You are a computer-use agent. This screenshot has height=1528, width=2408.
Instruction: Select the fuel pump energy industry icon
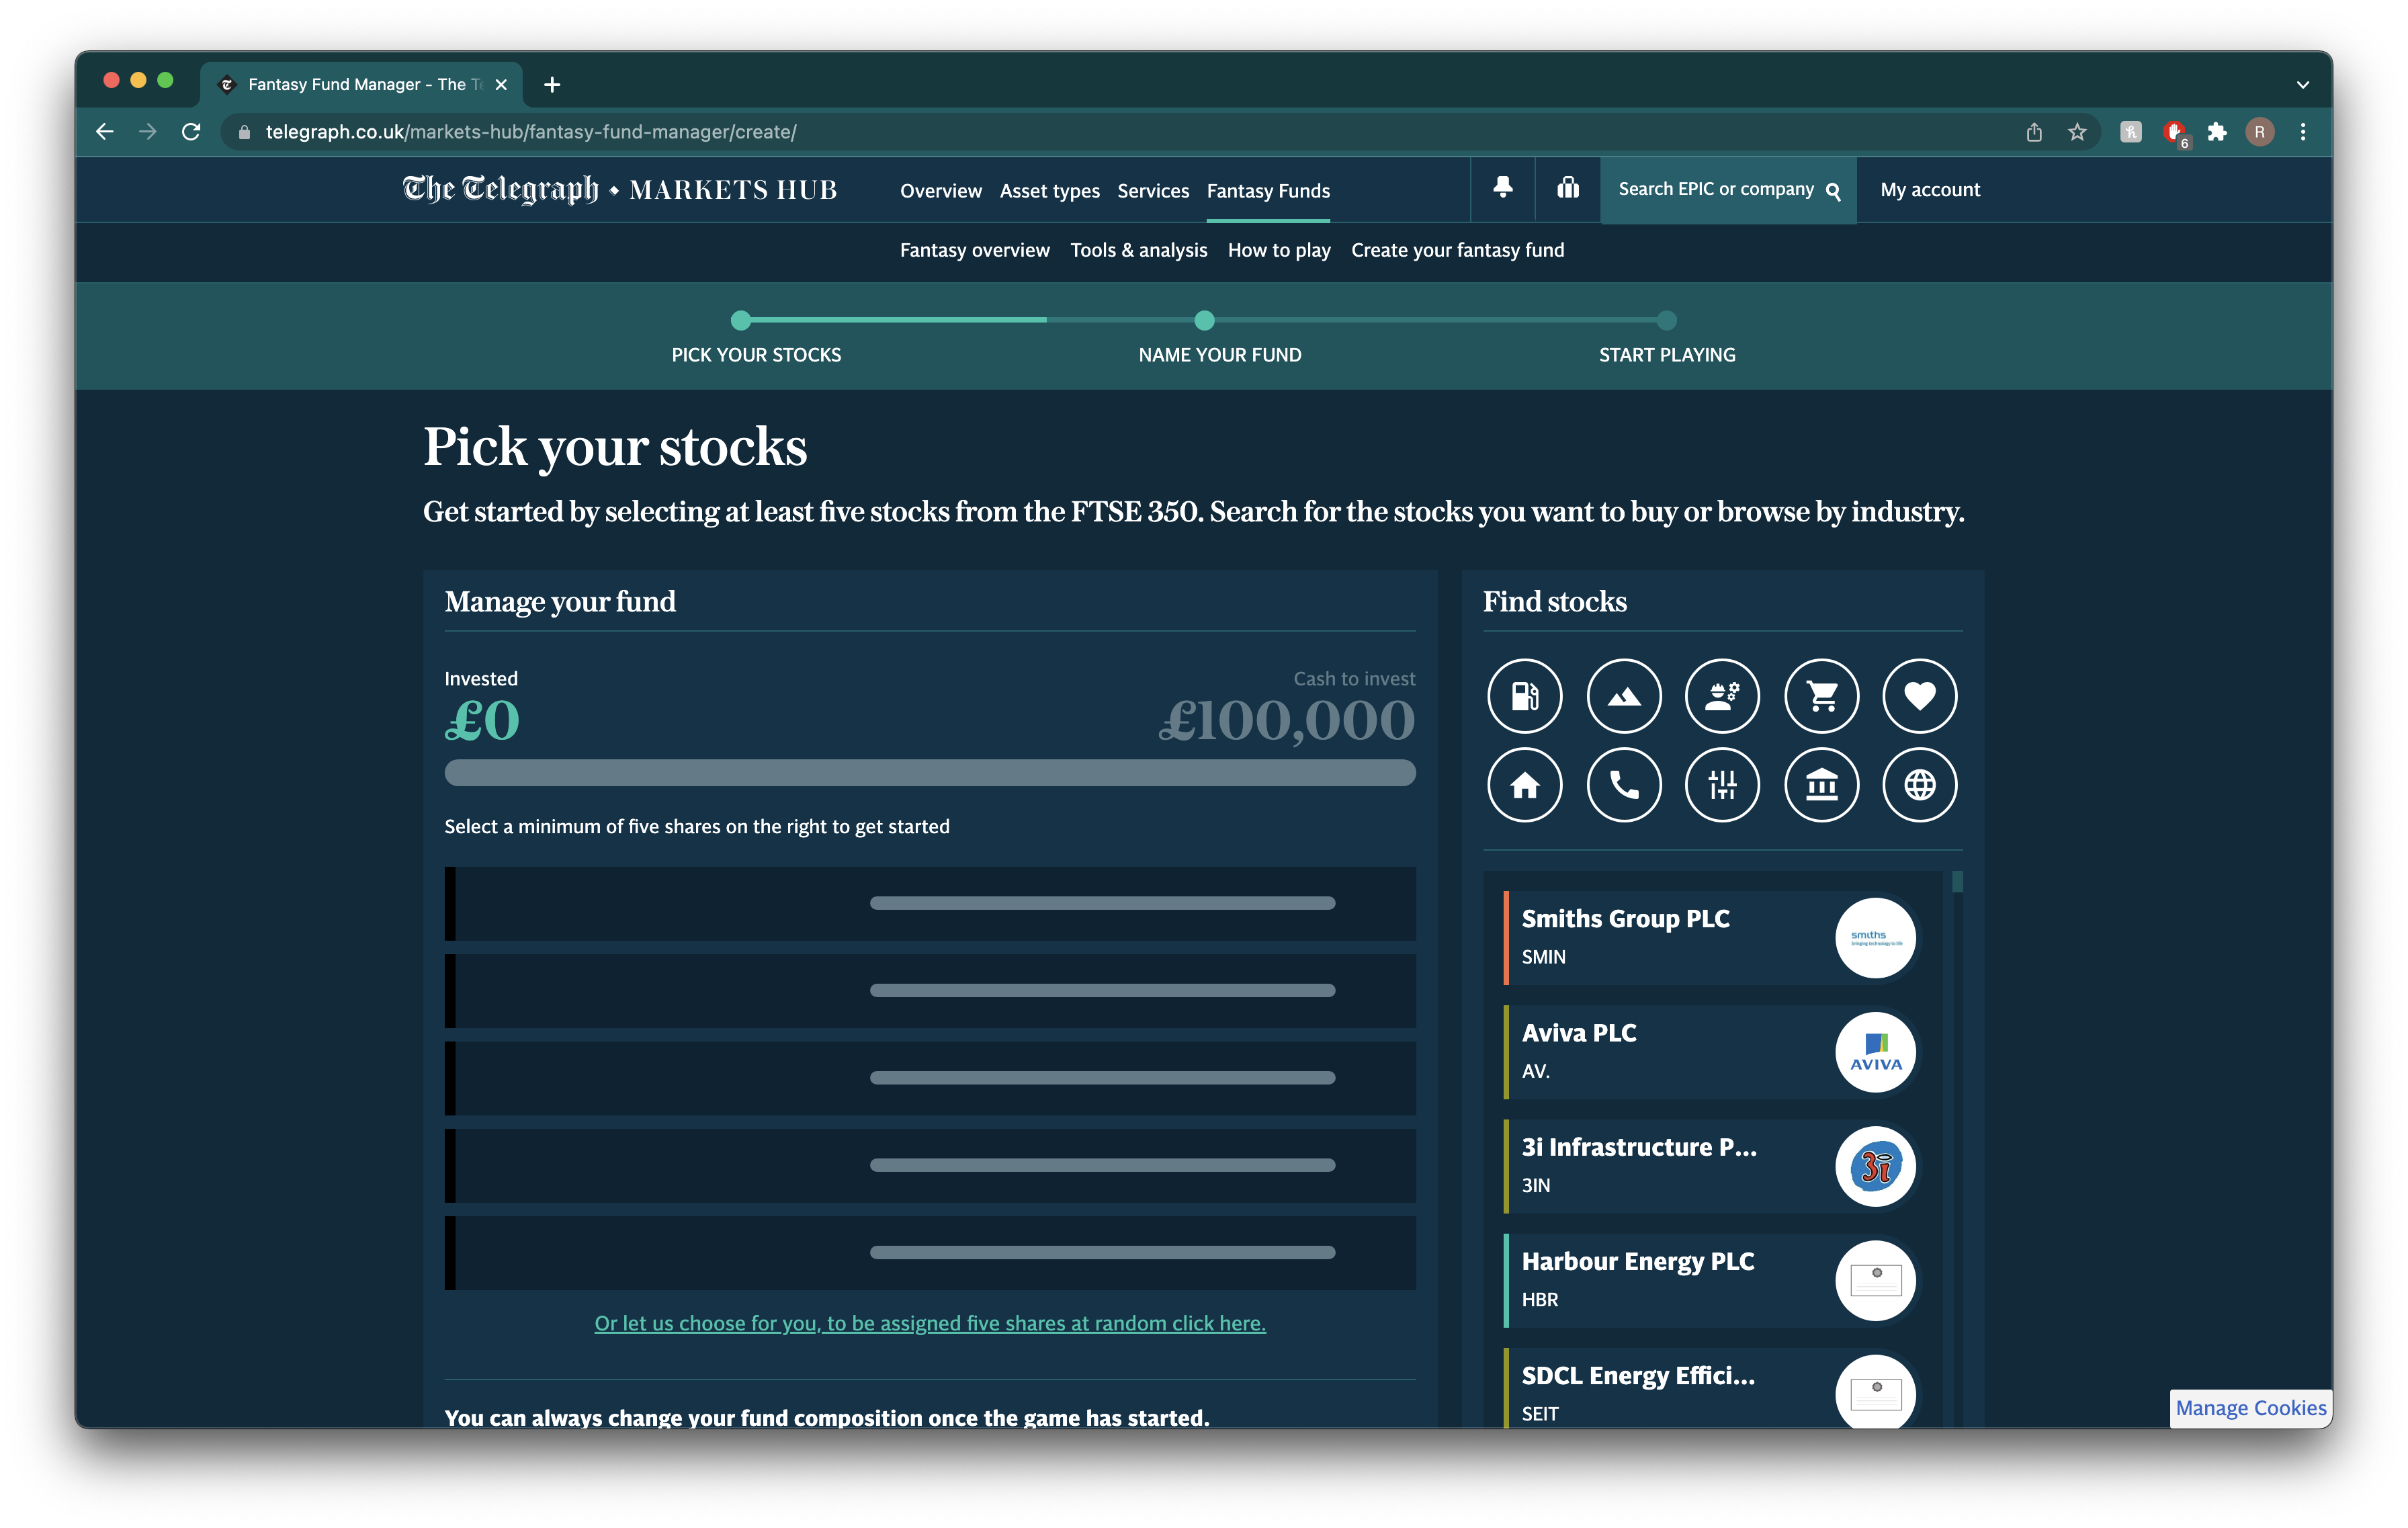1524,696
